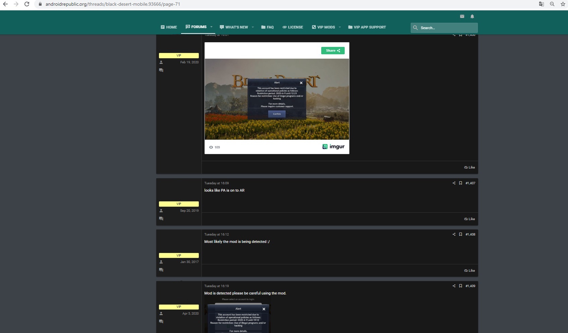The image size is (568, 333).
Task: Open the translate page icon
Action: 541,4
